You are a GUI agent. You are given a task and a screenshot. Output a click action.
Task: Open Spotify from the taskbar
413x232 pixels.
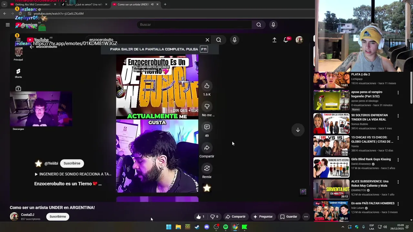[226, 227]
